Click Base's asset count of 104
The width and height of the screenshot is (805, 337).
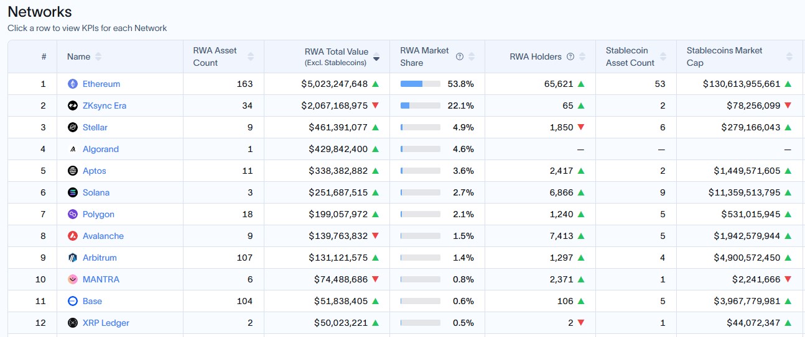(x=244, y=301)
